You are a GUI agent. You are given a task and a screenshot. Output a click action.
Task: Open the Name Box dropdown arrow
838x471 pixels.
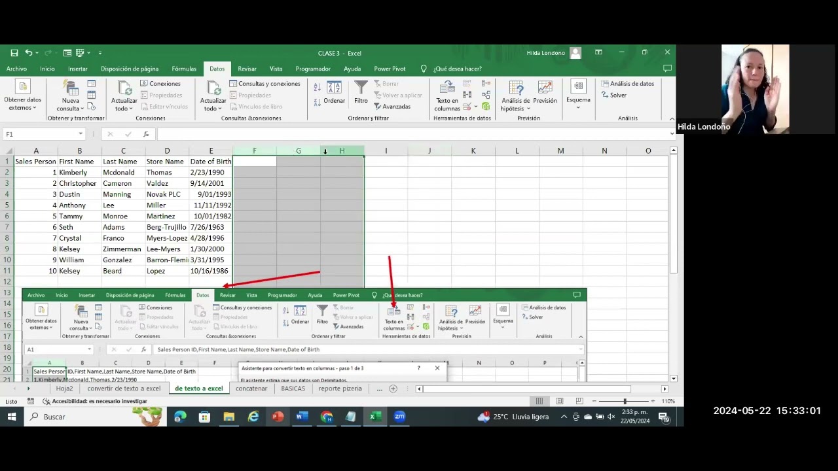[82, 134]
